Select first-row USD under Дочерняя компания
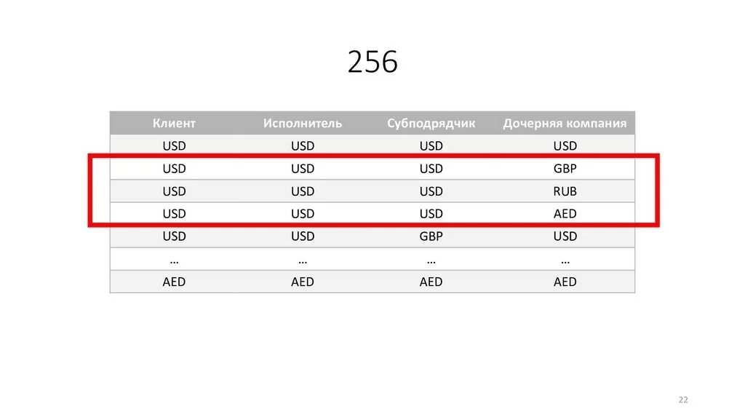Image resolution: width=745 pixels, height=419 pixels. [565, 145]
